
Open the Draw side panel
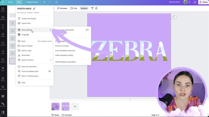point(3,52)
